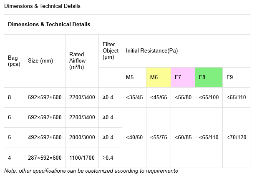Select the F9 column header
The width and height of the screenshot is (257, 176).
click(236, 77)
